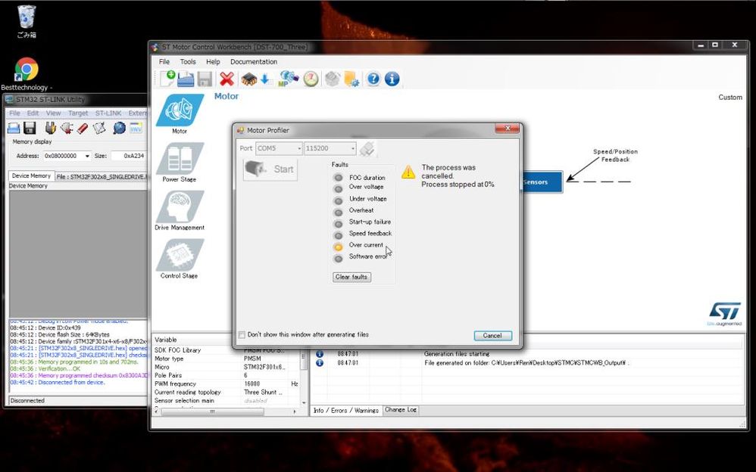Click the Over voltage fault indicator
Viewport: 756px width, 472px height.
339,189
